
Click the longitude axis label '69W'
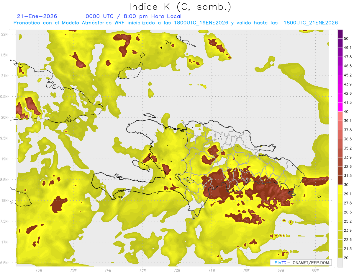tap(281, 270)
